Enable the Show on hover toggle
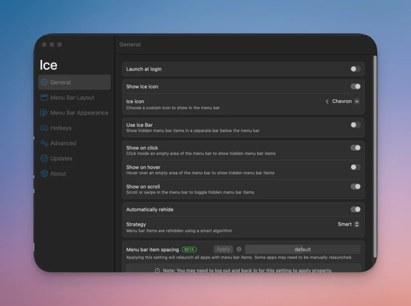411x306 pixels. tap(355, 167)
